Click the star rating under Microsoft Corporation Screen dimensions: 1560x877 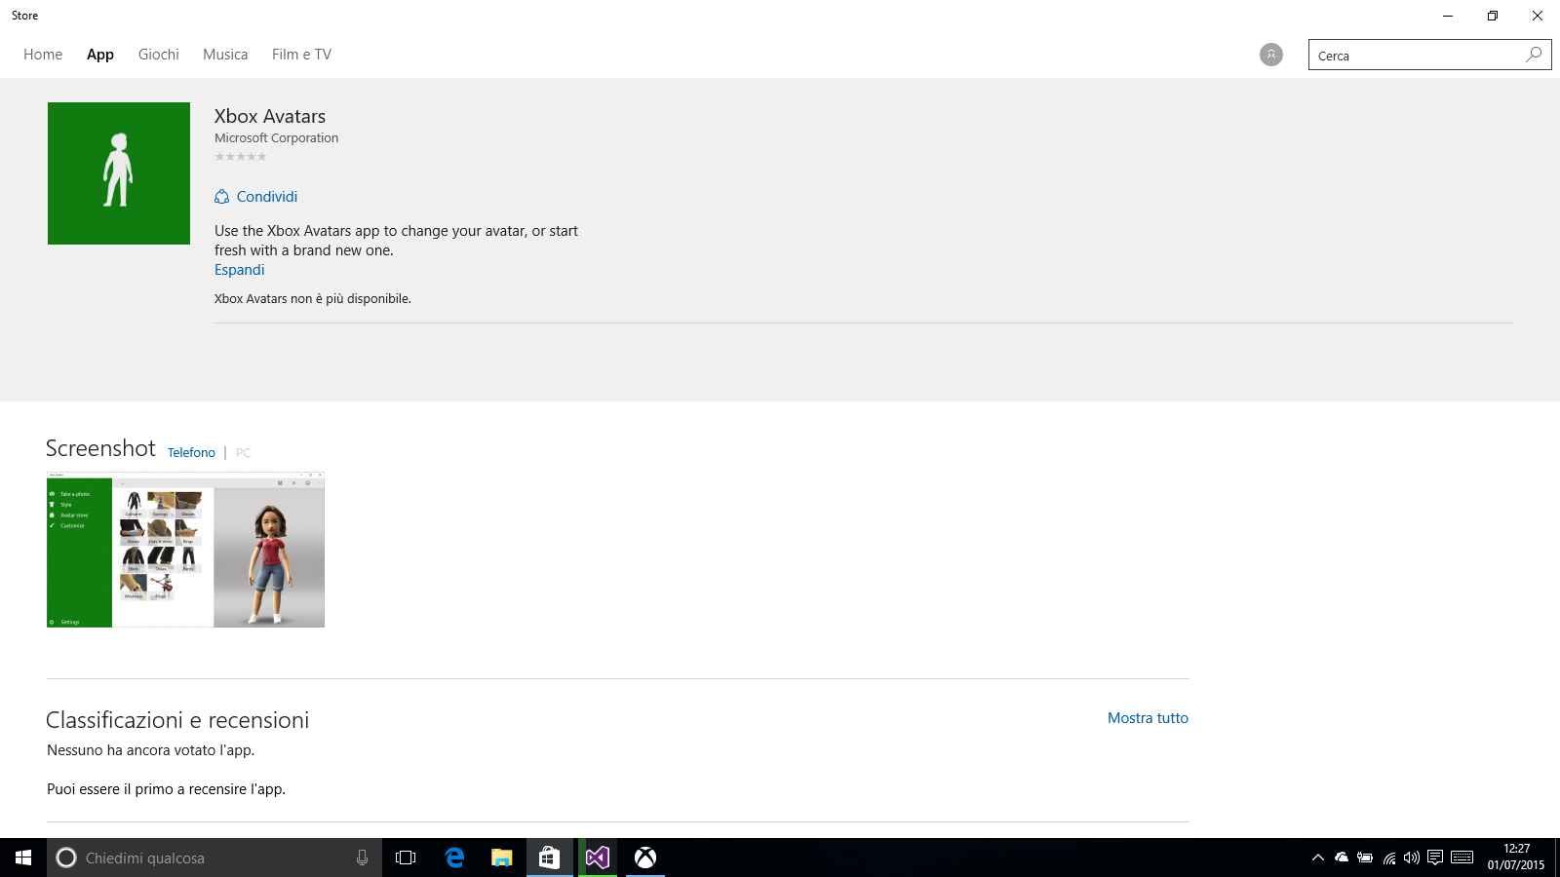(241, 157)
